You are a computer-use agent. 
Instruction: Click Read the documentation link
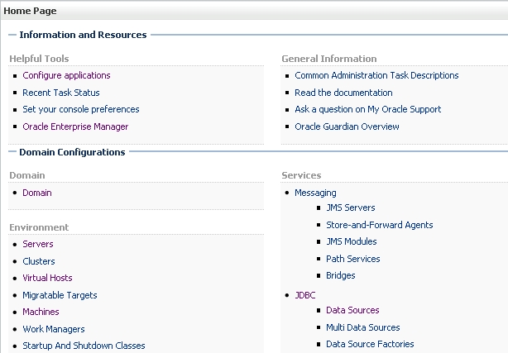coord(343,93)
